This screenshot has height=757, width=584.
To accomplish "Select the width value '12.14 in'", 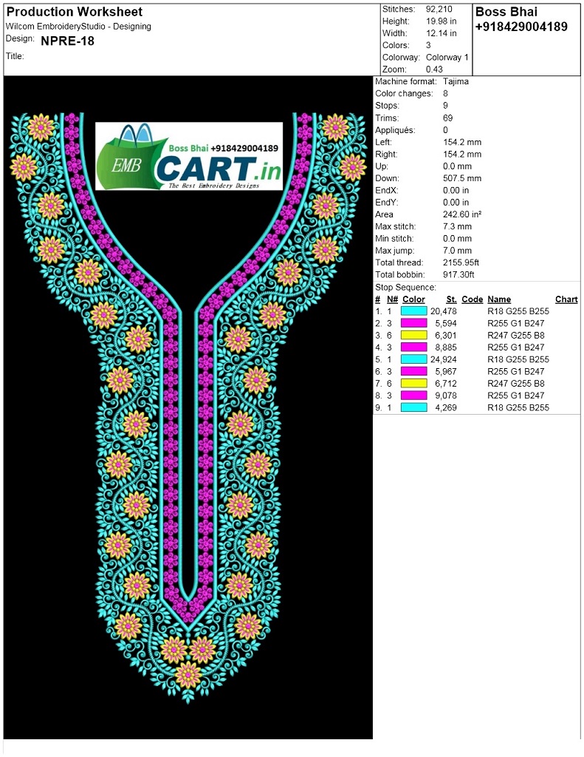I will [x=442, y=33].
